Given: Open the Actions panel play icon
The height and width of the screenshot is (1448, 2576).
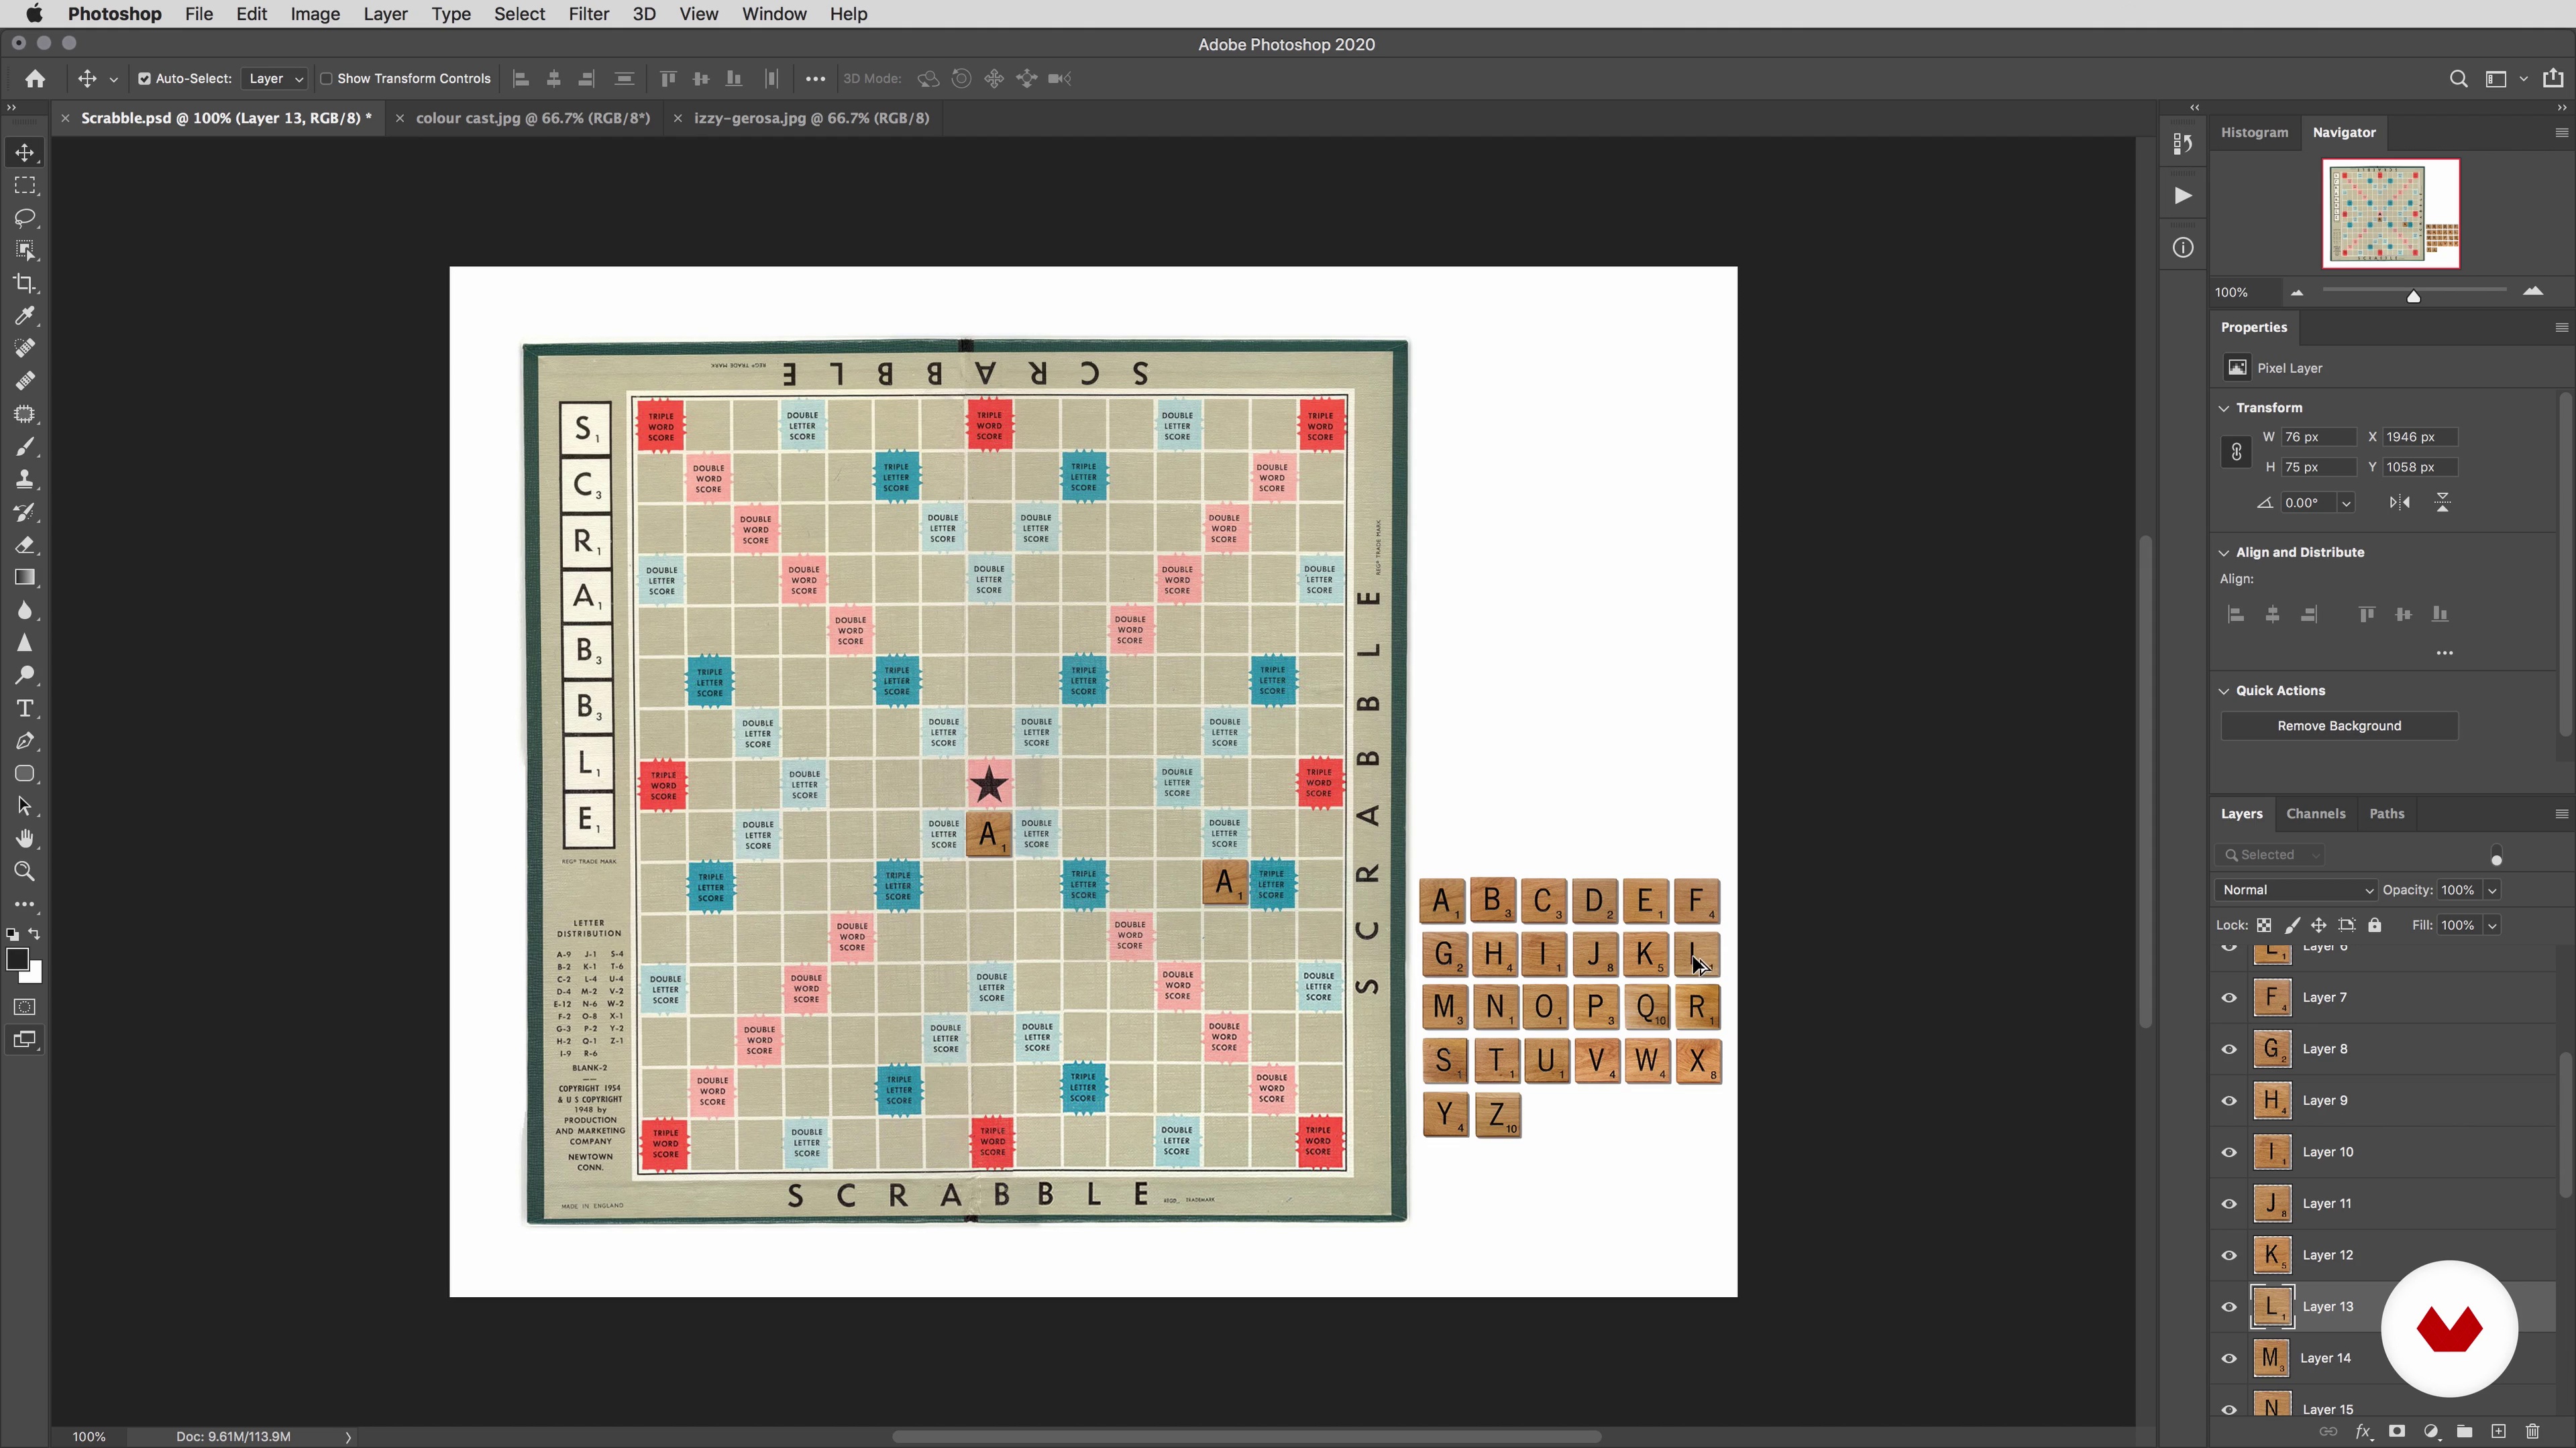Looking at the screenshot, I should [x=2183, y=196].
